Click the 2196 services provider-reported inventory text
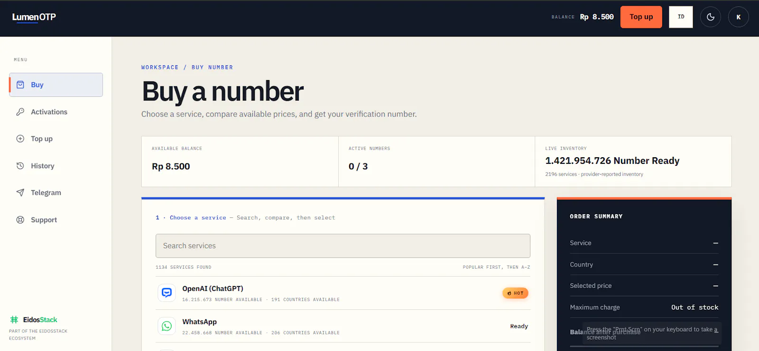 click(594, 174)
